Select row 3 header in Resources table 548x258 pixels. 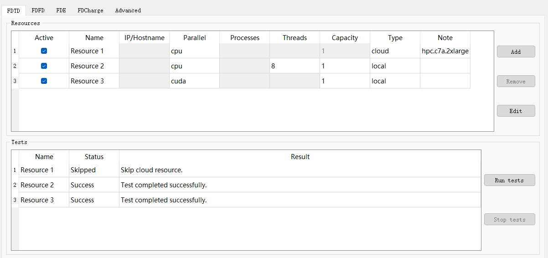pyautogui.click(x=15, y=81)
